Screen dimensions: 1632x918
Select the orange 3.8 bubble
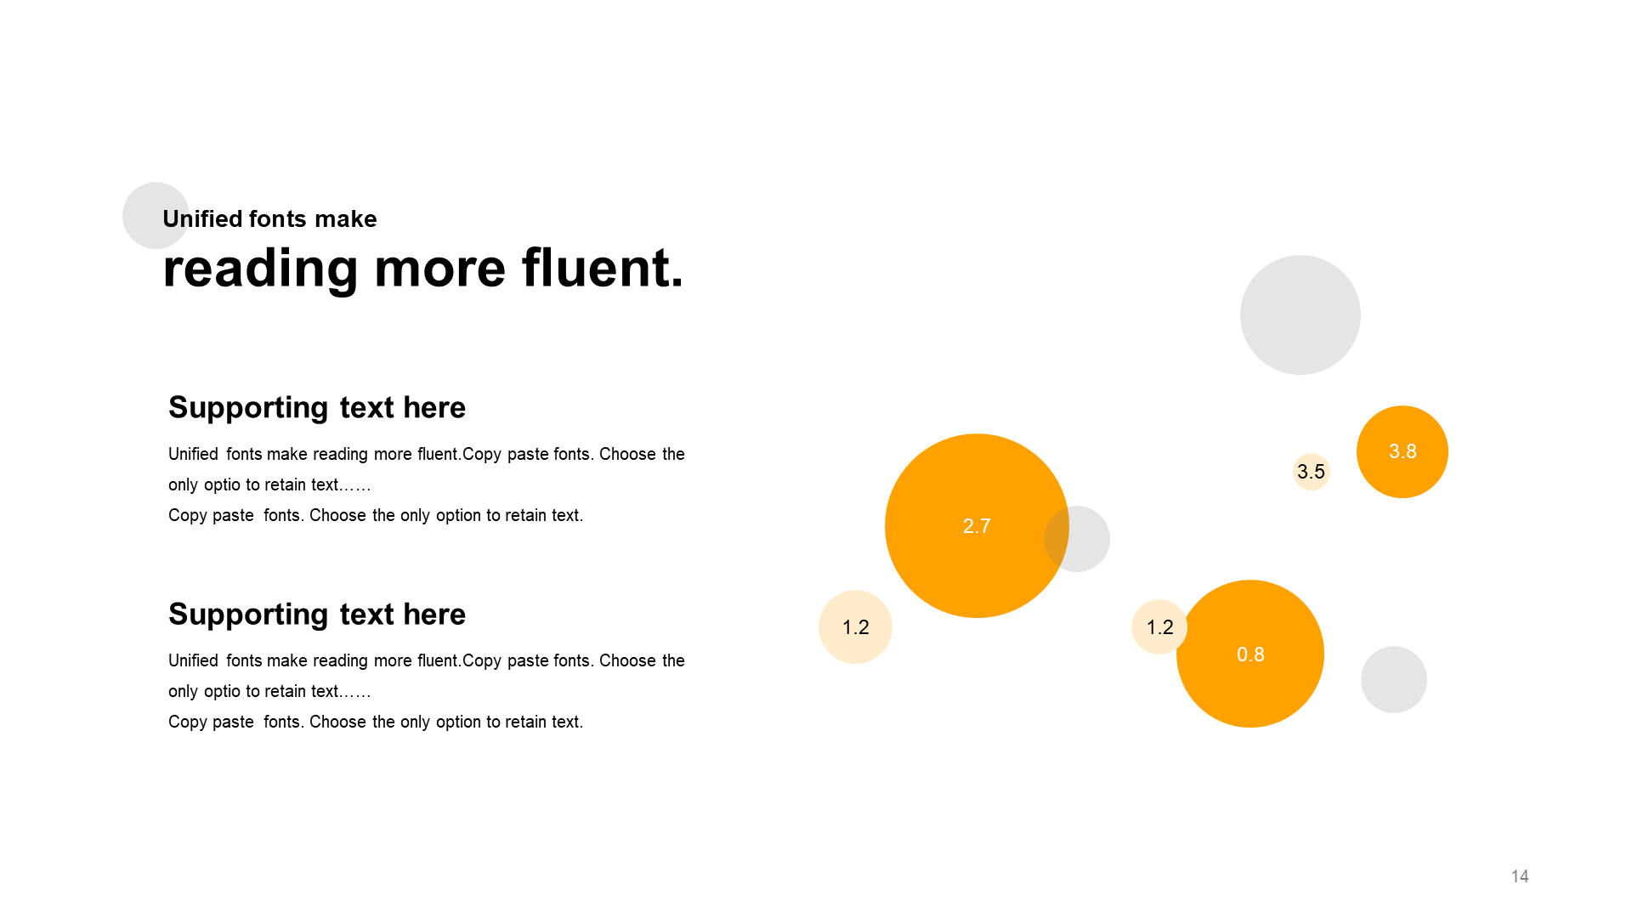click(x=1402, y=451)
